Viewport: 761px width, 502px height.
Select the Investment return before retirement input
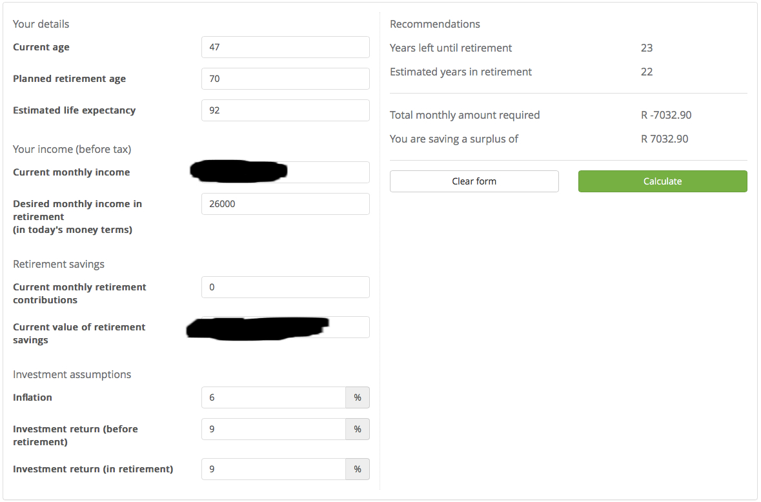(x=274, y=429)
